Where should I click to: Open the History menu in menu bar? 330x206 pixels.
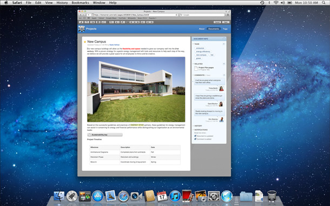[62, 3]
